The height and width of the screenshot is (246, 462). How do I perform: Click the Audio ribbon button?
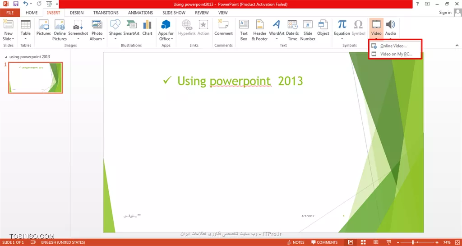click(x=391, y=28)
